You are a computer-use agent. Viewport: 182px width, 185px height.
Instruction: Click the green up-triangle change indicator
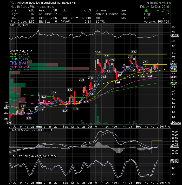click(146, 10)
